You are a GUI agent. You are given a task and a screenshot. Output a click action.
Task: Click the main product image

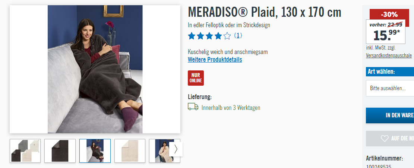95,69
